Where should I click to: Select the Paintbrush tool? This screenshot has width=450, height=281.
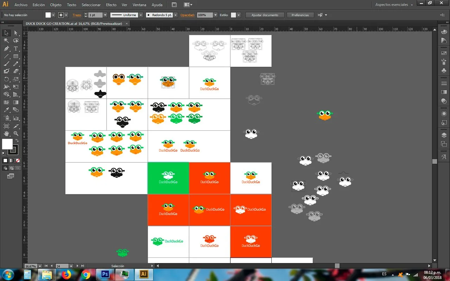(6, 64)
